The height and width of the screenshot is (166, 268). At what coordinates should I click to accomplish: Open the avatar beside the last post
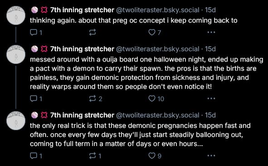[16, 121]
